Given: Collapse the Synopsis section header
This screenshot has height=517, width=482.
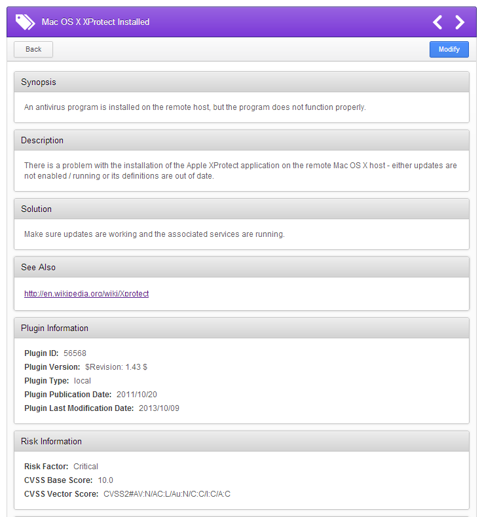Looking at the screenshot, I should coord(242,82).
